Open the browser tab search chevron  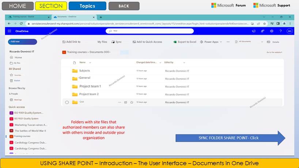point(264,17)
